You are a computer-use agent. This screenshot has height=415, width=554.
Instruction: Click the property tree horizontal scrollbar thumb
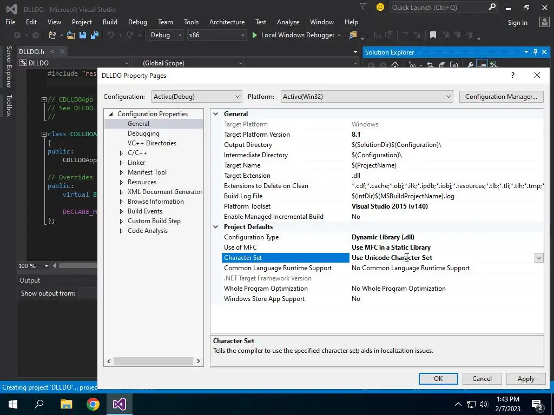pyautogui.click(x=153, y=362)
